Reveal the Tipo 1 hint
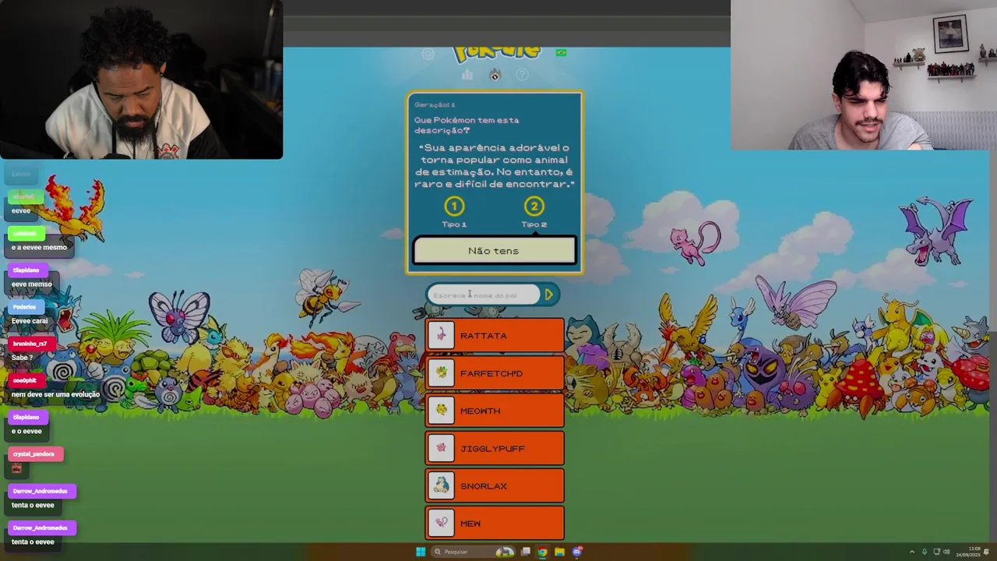This screenshot has width=997, height=561. pyautogui.click(x=454, y=206)
